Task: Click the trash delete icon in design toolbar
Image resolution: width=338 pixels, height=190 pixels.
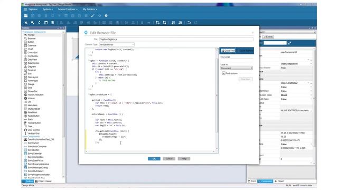Action: point(53,23)
